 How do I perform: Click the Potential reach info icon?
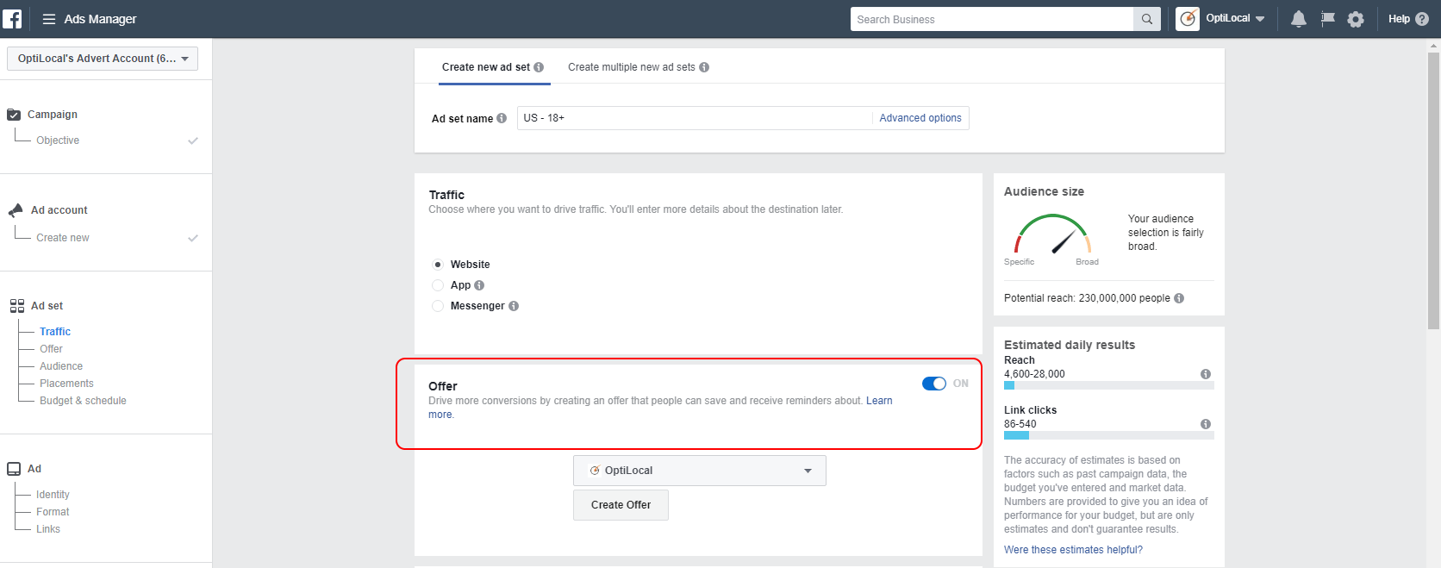pos(1179,298)
